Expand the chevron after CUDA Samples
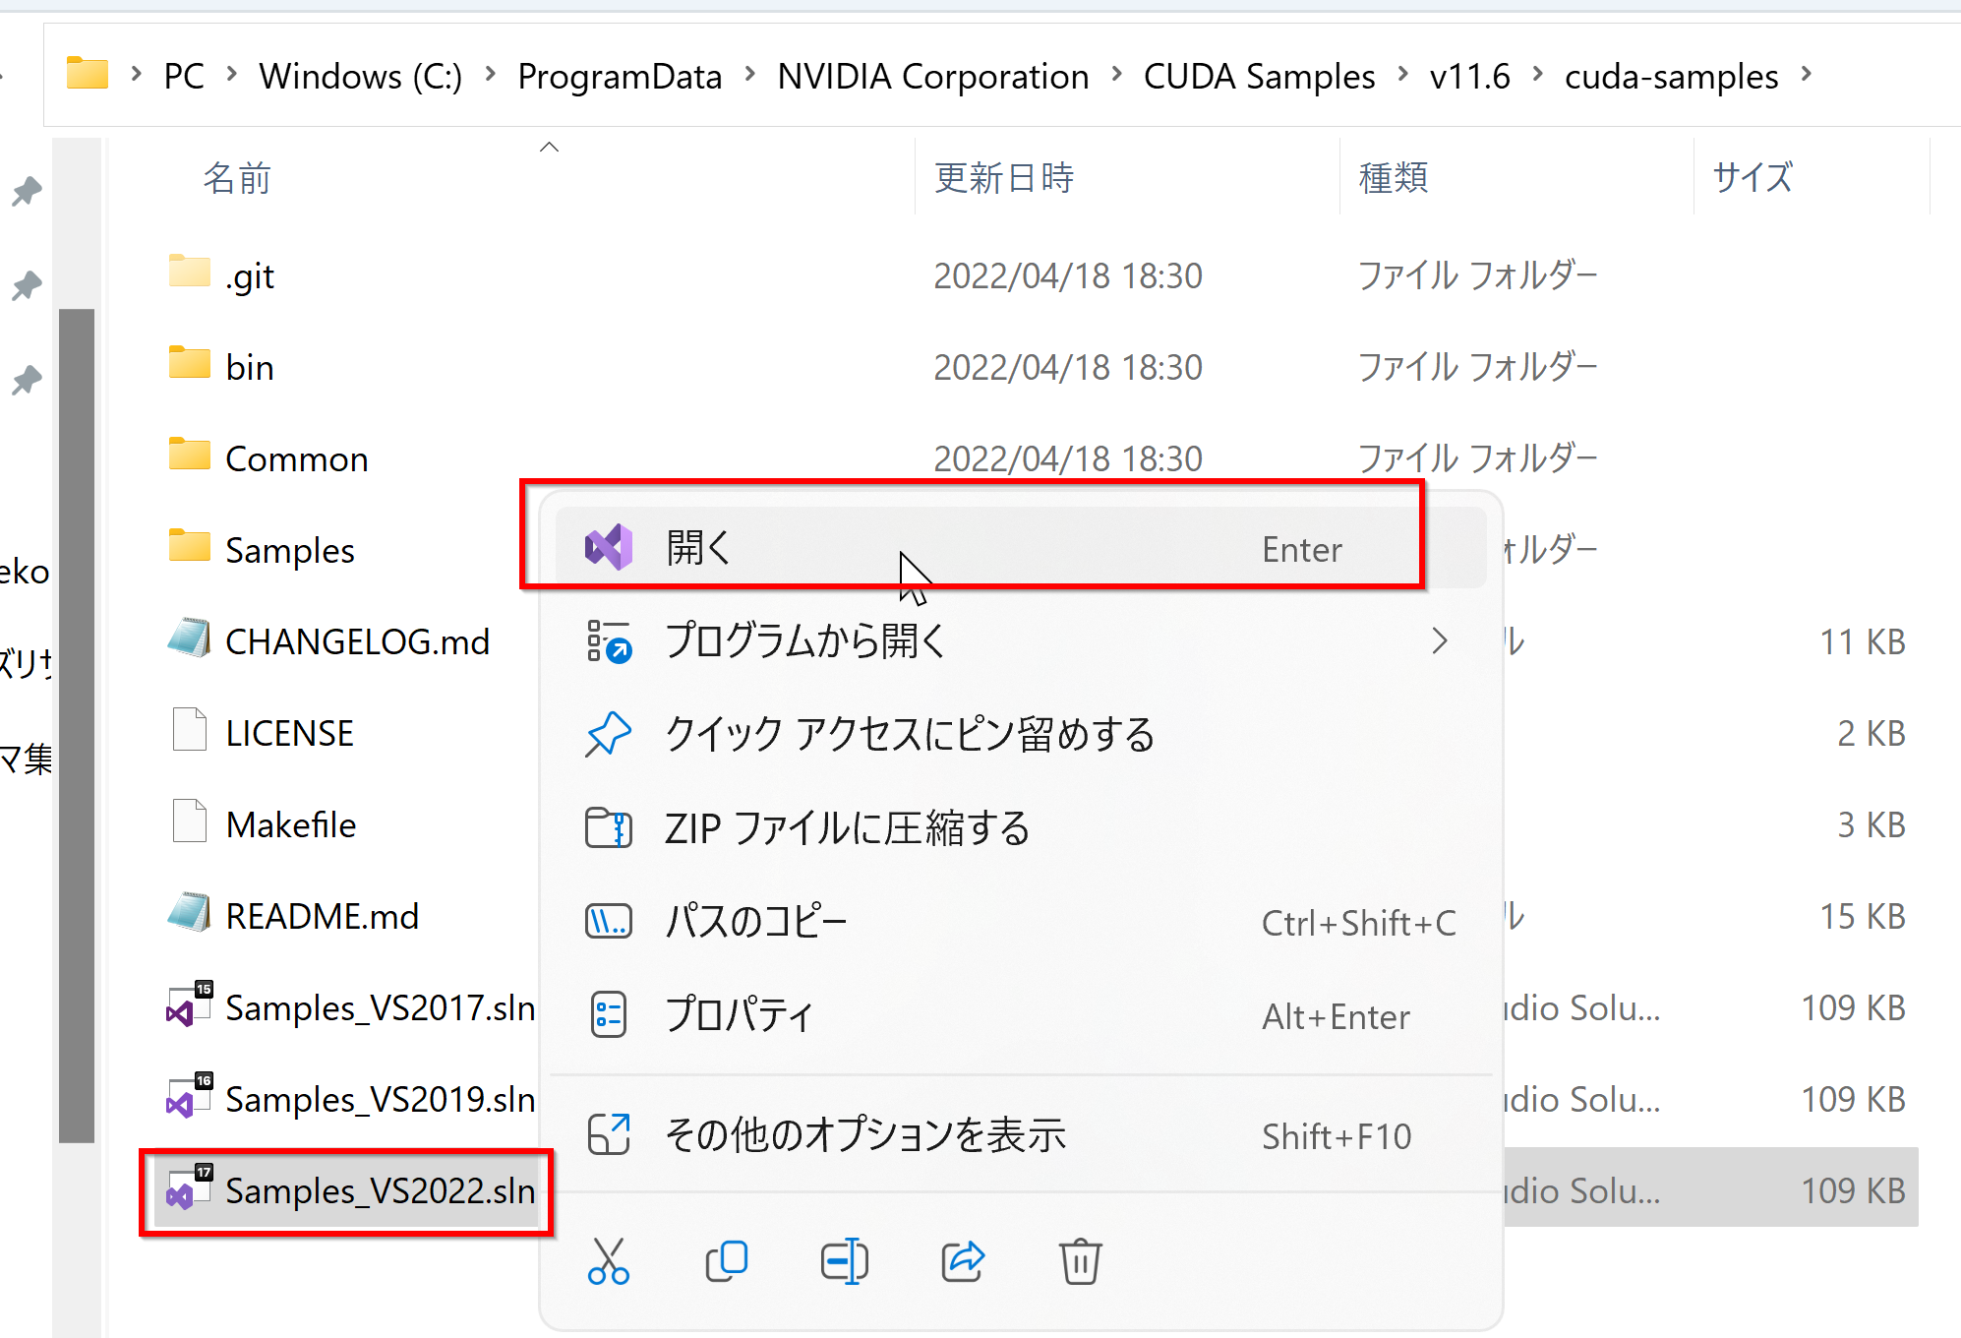 (x=1403, y=74)
